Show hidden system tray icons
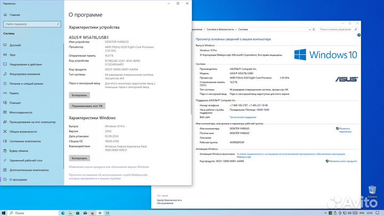The height and width of the screenshot is (216, 384). [325, 213]
